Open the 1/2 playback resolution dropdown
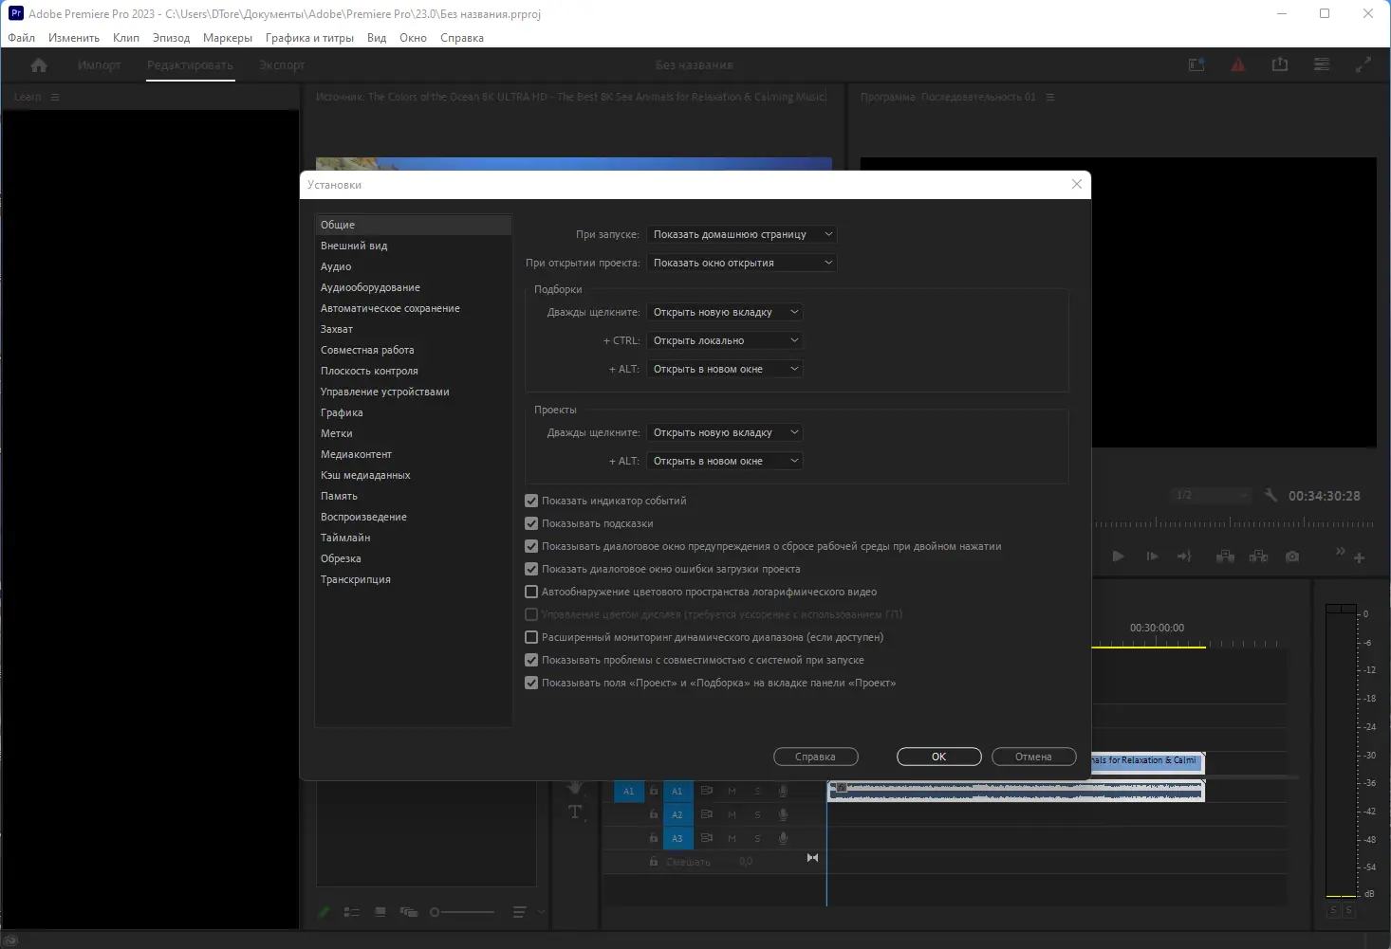This screenshot has height=949, width=1391. (1212, 495)
